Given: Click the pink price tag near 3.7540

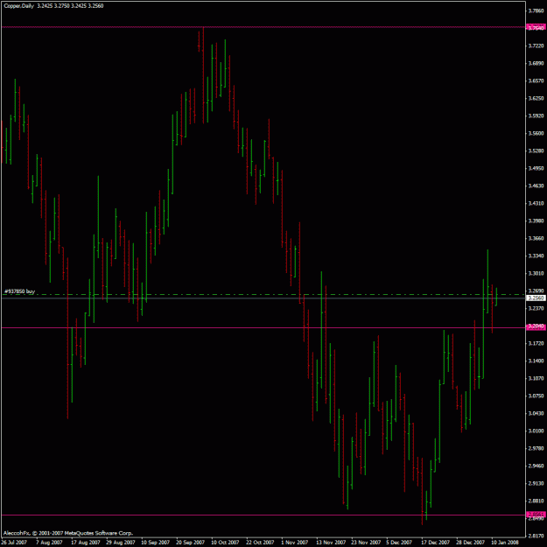Looking at the screenshot, I should (536, 27).
